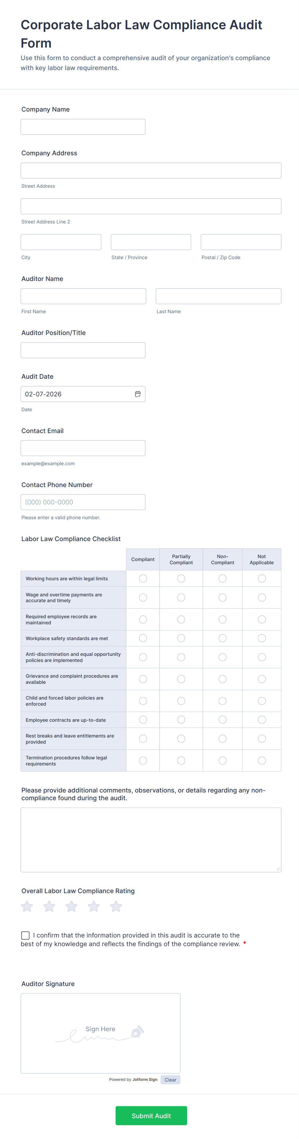Viewport: 299px width, 1141px height.
Task: Clear the auditor signature
Action: [x=170, y=1079]
